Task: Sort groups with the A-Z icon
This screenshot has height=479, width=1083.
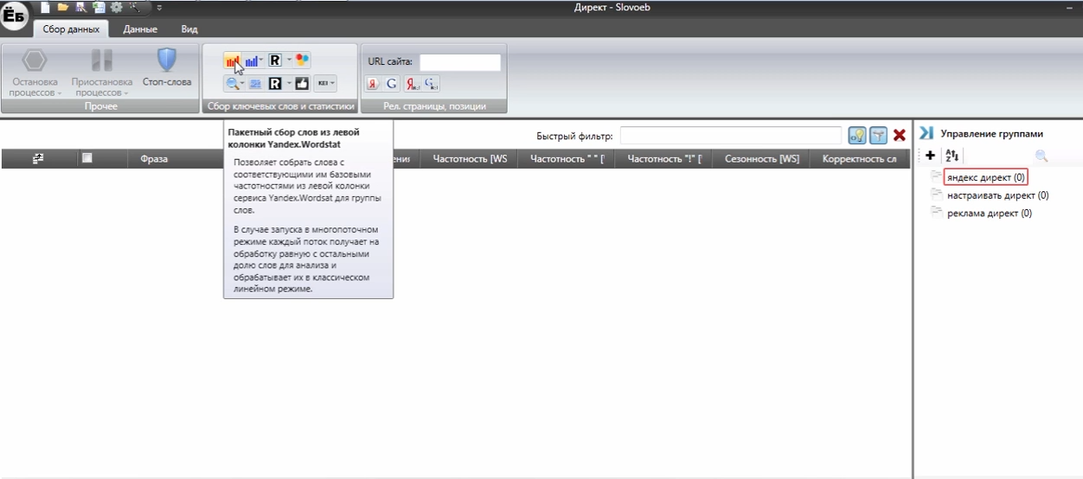Action: pyautogui.click(x=952, y=156)
